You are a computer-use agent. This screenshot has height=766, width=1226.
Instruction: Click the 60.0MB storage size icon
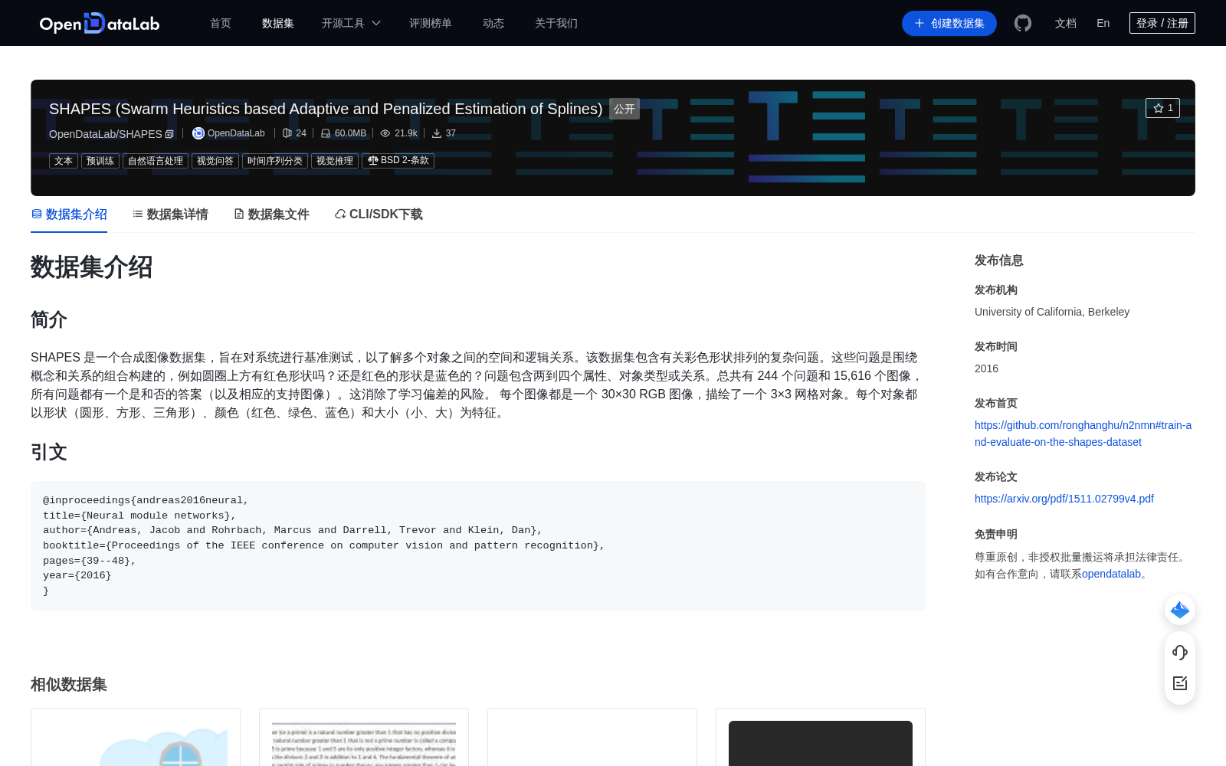[326, 133]
